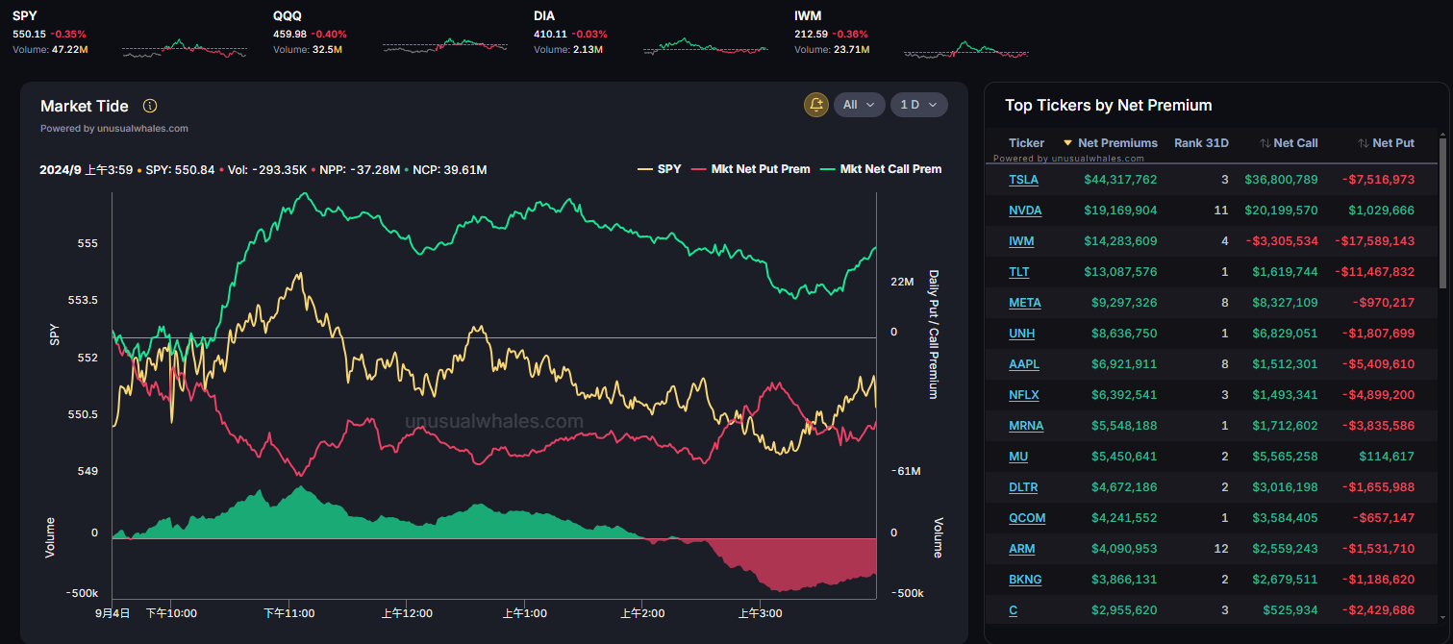Open the NVDA ticker link

[1025, 211]
